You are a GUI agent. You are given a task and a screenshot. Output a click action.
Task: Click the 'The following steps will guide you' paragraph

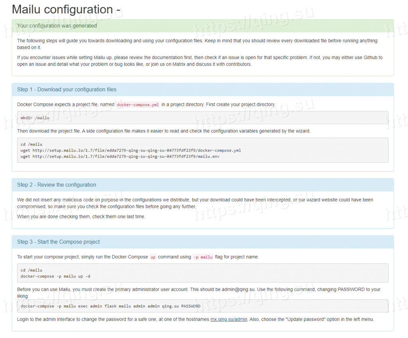point(197,44)
